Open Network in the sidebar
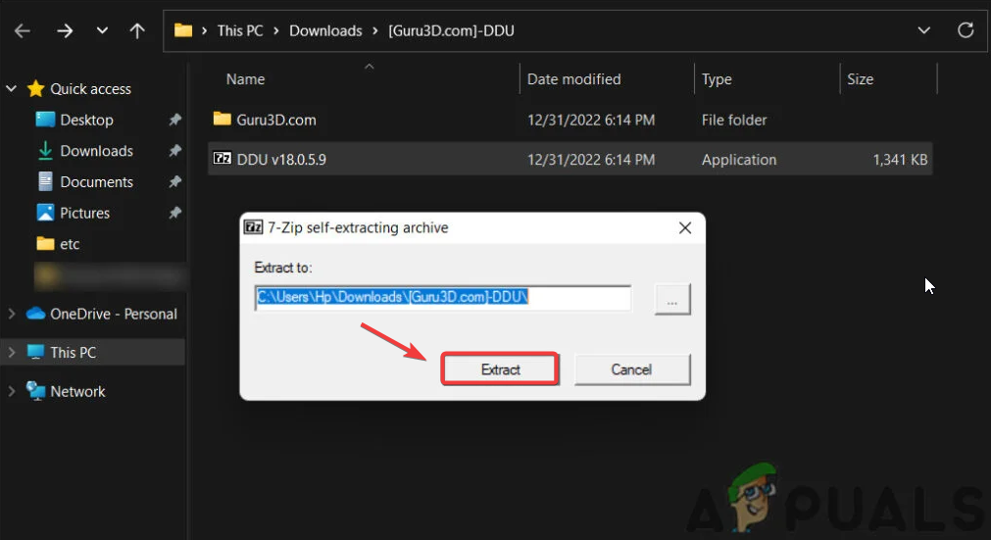This screenshot has width=991, height=540. [x=77, y=392]
